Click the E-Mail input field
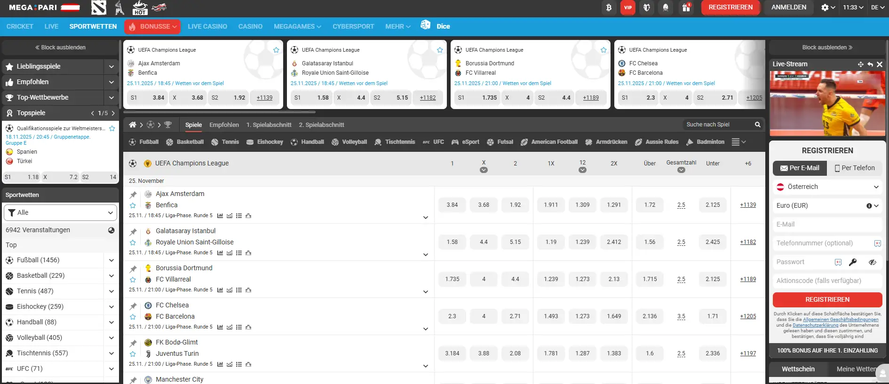 [x=827, y=224]
